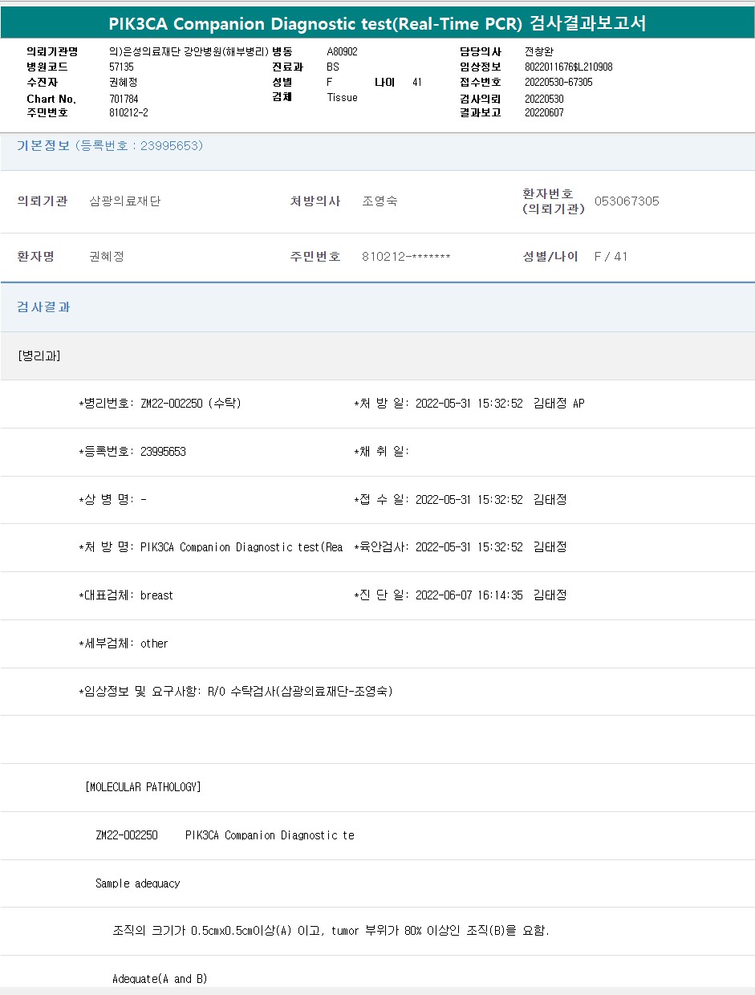Click the [병리과] row label
This screenshot has height=995, width=755.
[39, 355]
